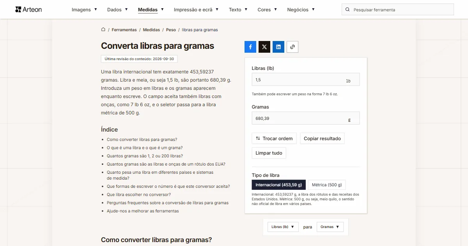Open the Texto menu
The height and width of the screenshot is (246, 468).
pyautogui.click(x=238, y=10)
